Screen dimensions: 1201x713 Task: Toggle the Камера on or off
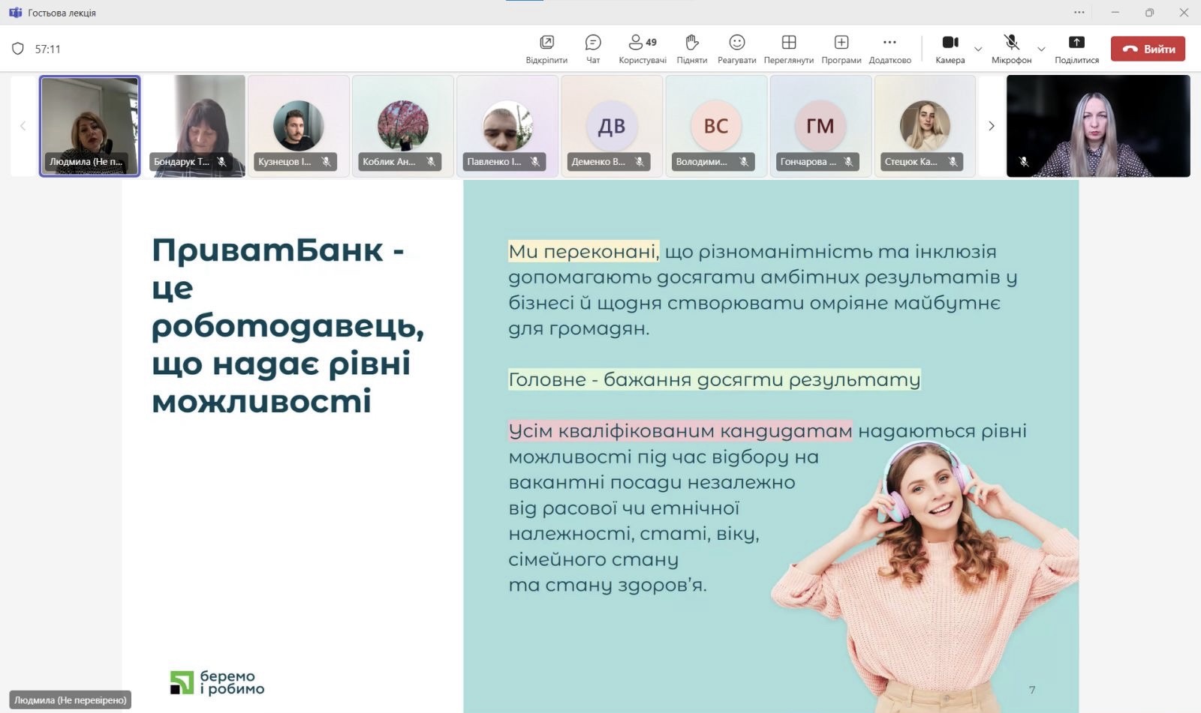point(950,49)
